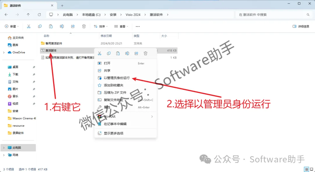
Task: Switch to large thumbnails view icon
Action: tap(311, 169)
